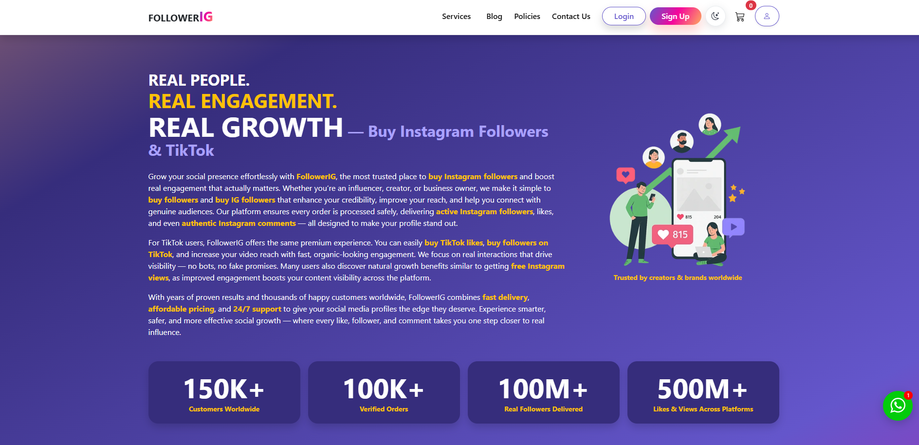Click the yellow 'FollowerIG' text link
This screenshot has width=919, height=445.
click(316, 176)
